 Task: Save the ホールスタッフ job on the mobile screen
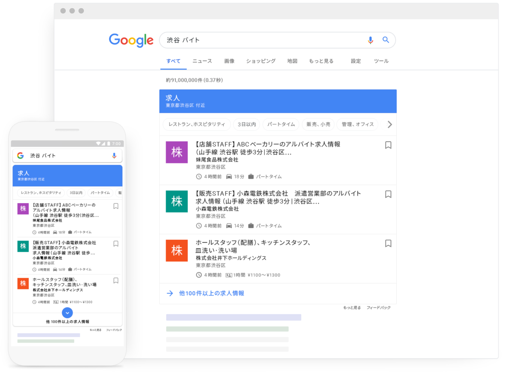pyautogui.click(x=115, y=280)
